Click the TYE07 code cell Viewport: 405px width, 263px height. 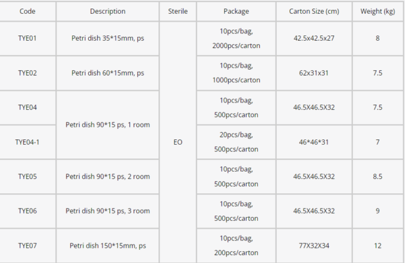[27, 245]
